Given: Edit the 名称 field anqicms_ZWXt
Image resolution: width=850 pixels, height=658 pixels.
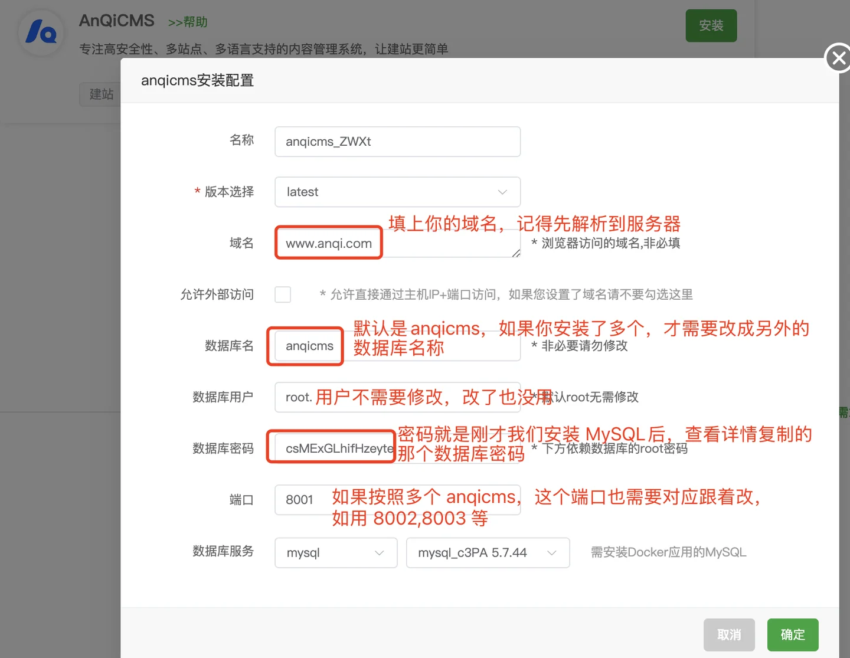Looking at the screenshot, I should (x=397, y=142).
